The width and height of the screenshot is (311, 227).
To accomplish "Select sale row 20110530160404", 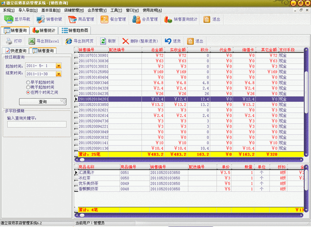I will (189, 77).
